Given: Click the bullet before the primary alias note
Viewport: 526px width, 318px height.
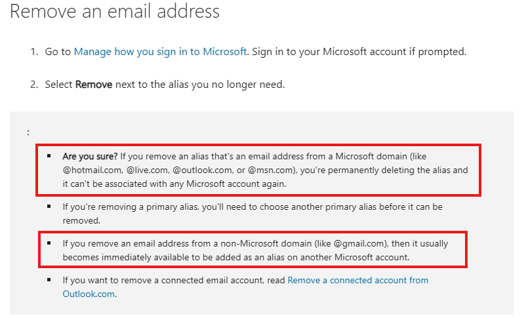Looking at the screenshot, I should (x=49, y=207).
